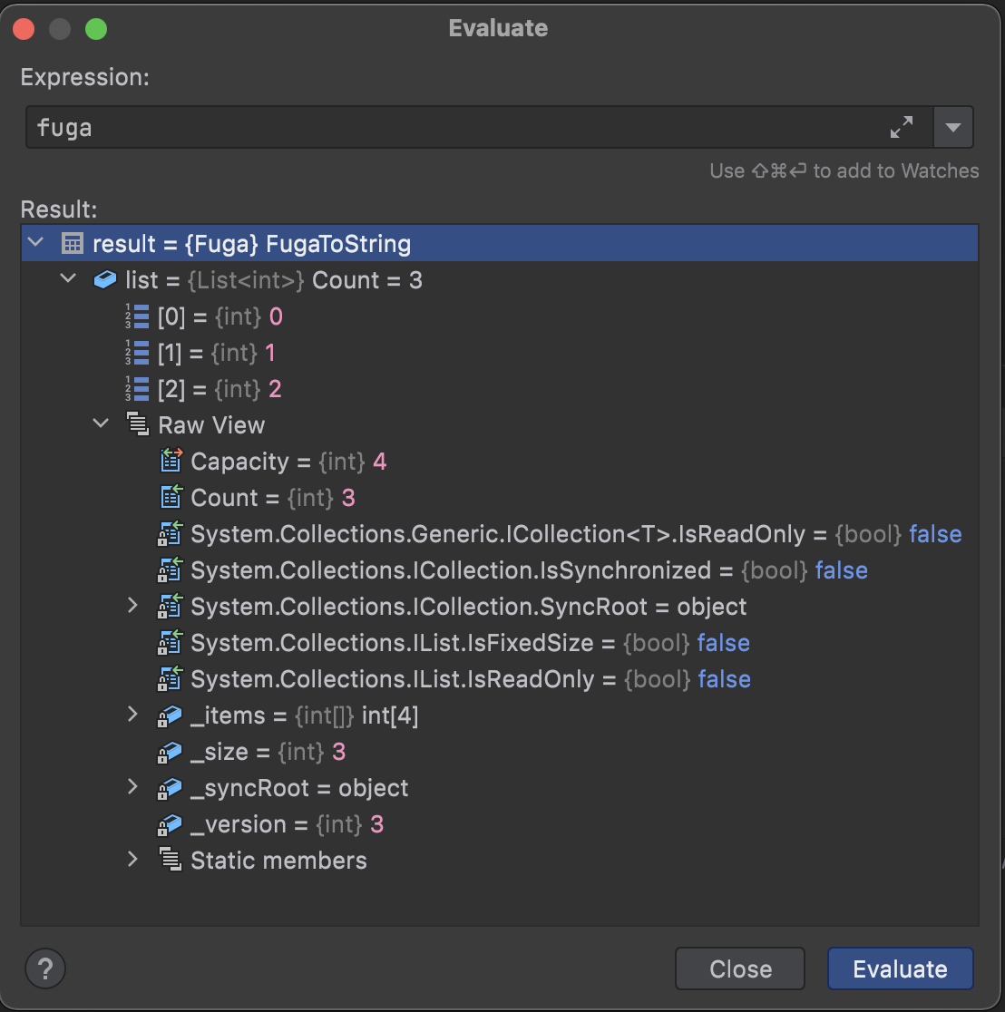Image resolution: width=1005 pixels, height=1012 pixels.
Task: Select the IList.IsFixedSize = false row
Action: 500,642
